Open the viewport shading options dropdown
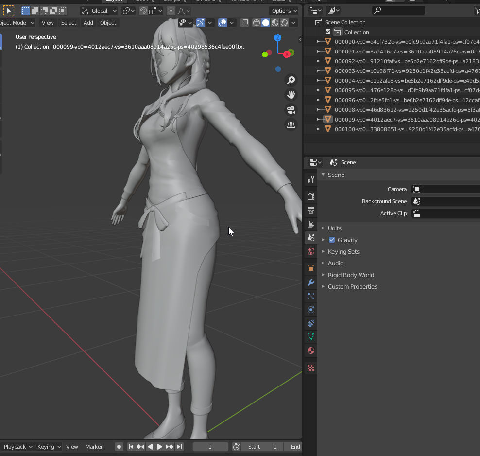 293,23
